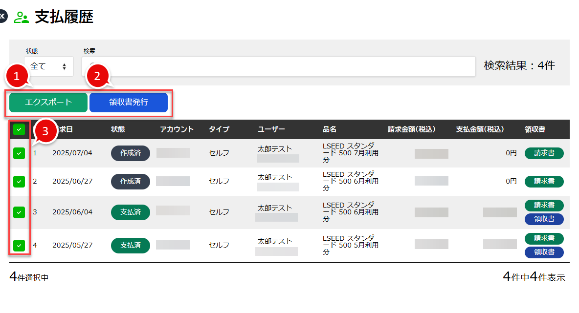Screen dimensions: 579x313
Task: Uncheck the checkbox for row 4
Action: click(x=19, y=245)
